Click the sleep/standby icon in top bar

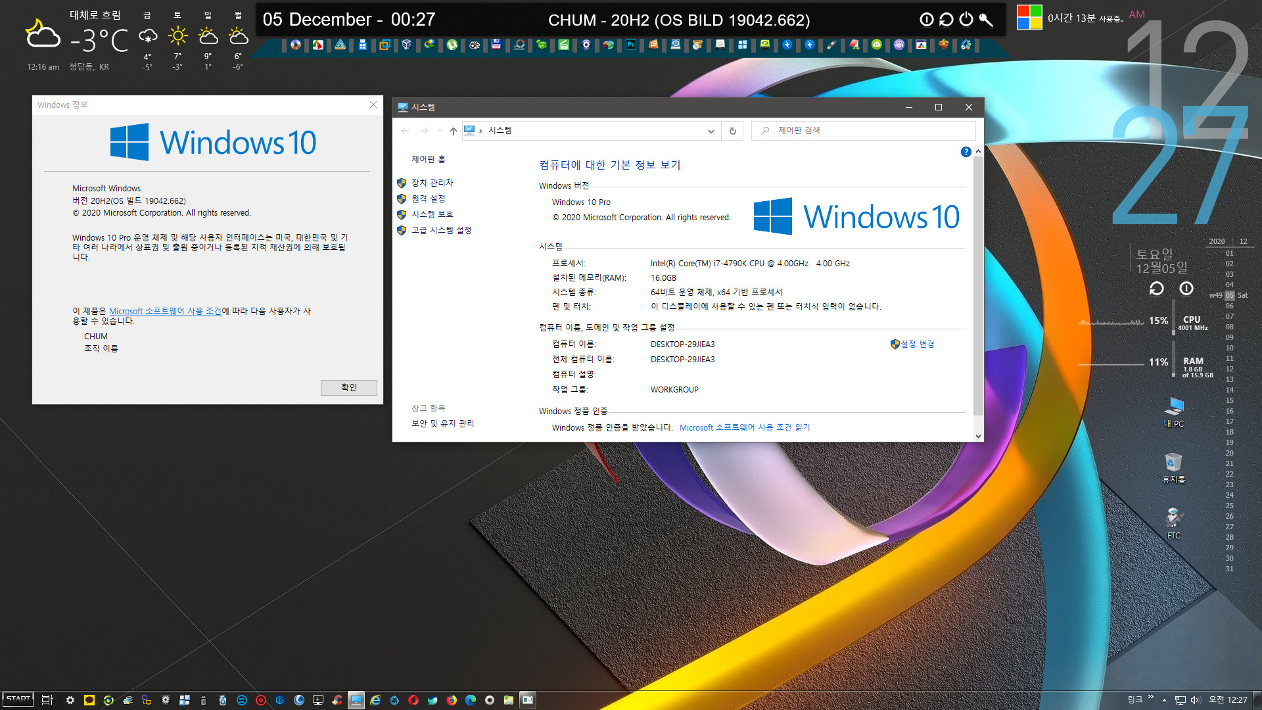pyautogui.click(x=927, y=20)
